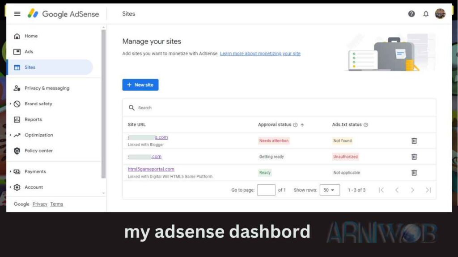Expand the Optimization section
Image resolution: width=458 pixels, height=257 pixels.
[x=40, y=135]
